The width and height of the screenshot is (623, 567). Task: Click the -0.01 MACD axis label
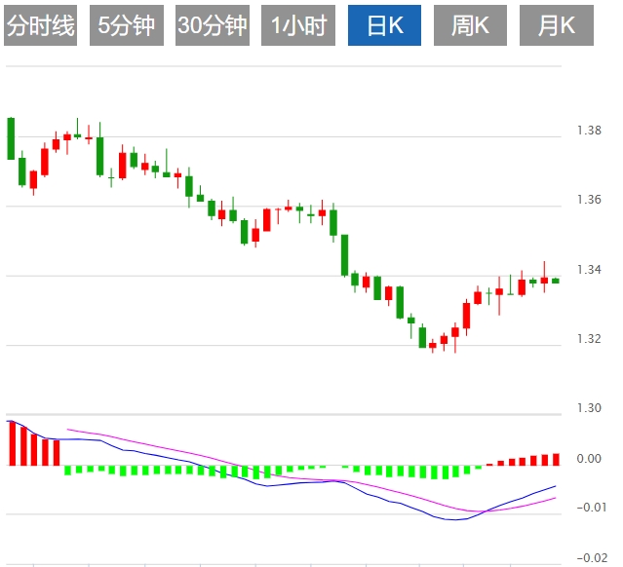(x=588, y=508)
